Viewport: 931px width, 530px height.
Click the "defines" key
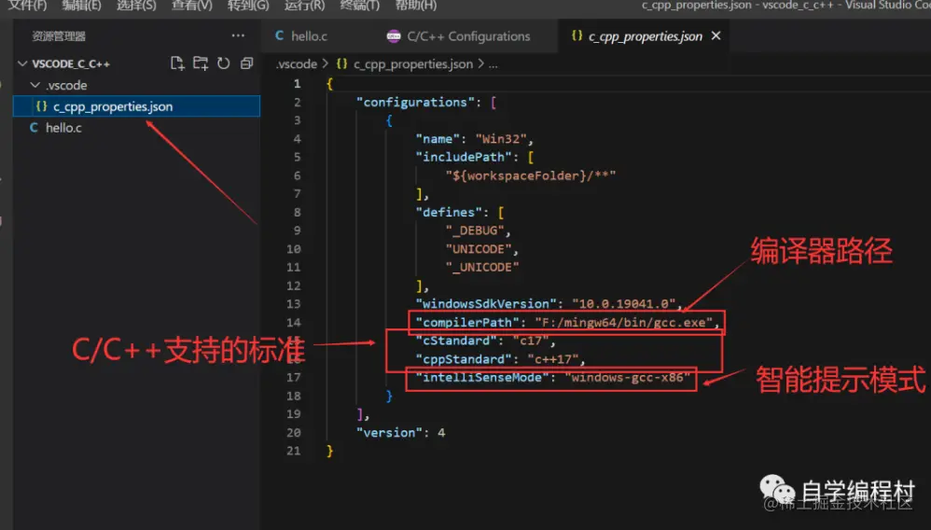[449, 212]
